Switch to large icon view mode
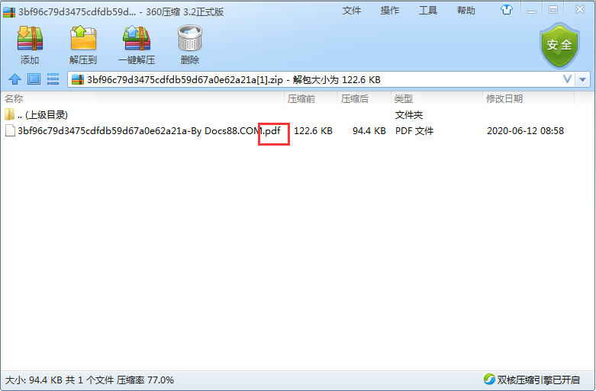Viewport: 596px width, 391px height. (34, 79)
